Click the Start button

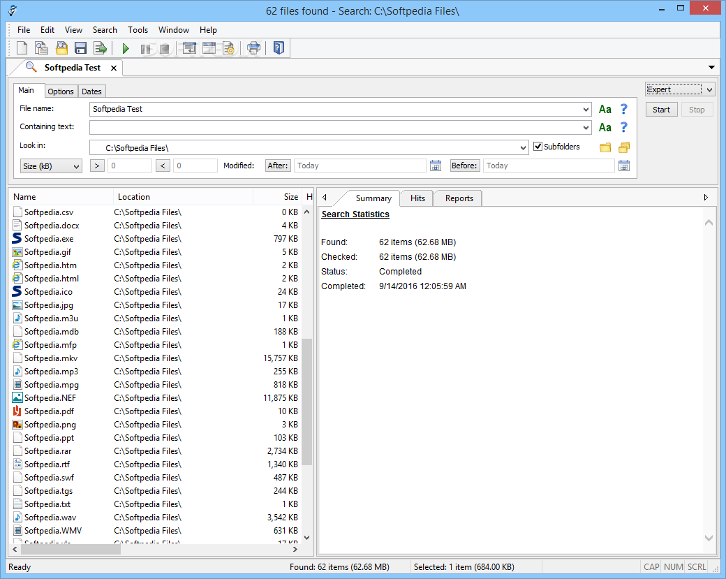[x=661, y=110]
